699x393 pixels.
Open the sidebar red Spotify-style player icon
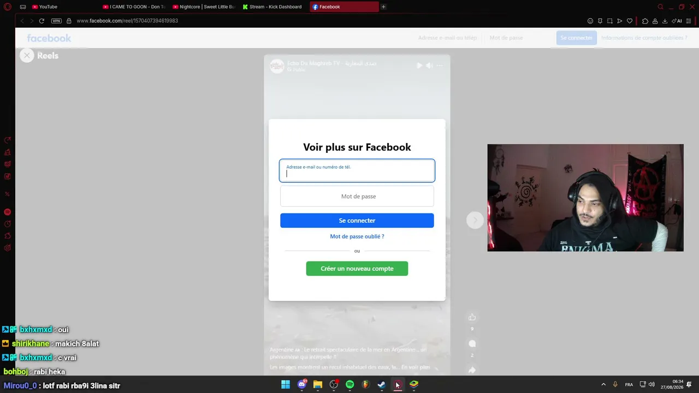tap(8, 212)
